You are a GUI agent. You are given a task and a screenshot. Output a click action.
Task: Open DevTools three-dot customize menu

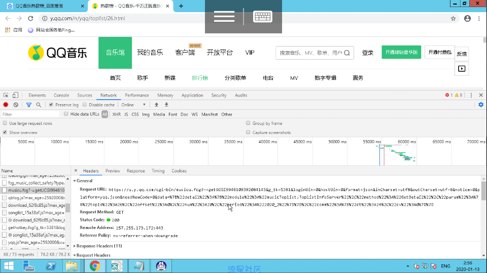[471, 96]
